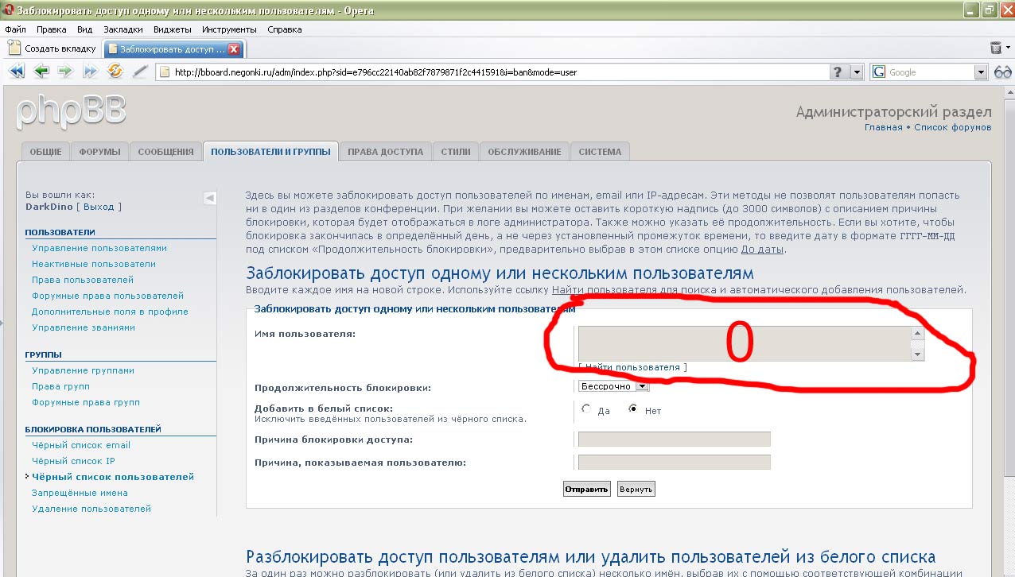The image size is (1015, 577).
Task: Open the "Бессрочно" ban duration dropdown
Action: coord(642,386)
